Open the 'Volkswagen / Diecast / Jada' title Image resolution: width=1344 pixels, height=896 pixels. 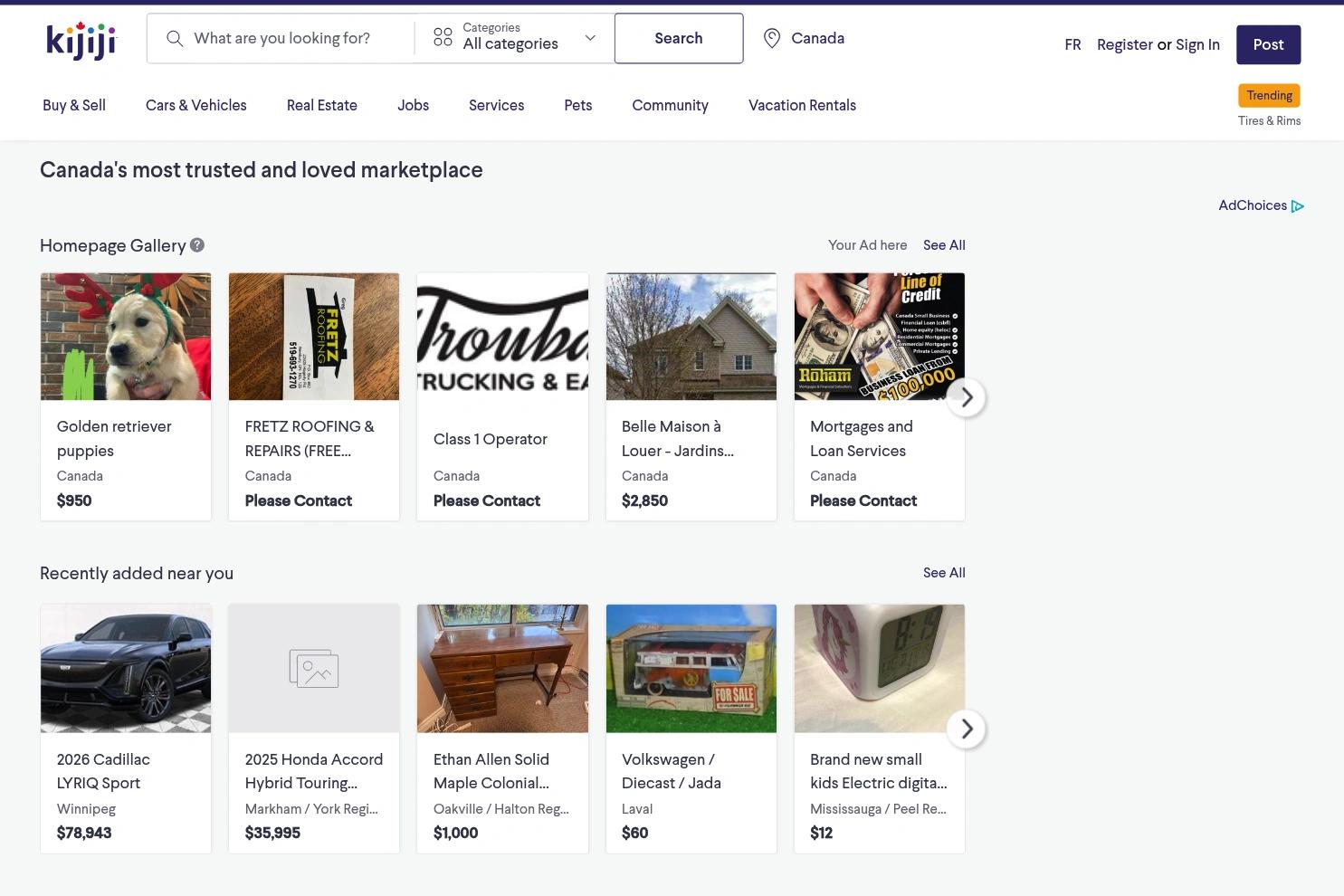click(x=672, y=771)
